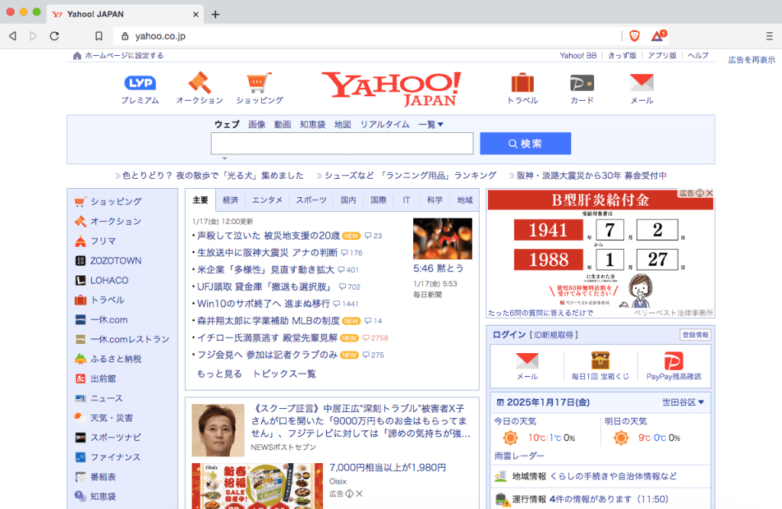Open the Mail envelope icon in header

pos(641,83)
